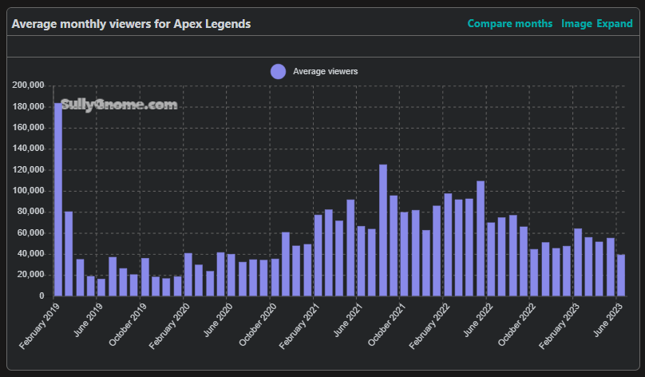Click the bar above June 2022 label
The height and width of the screenshot is (377, 645).
pos(491,260)
